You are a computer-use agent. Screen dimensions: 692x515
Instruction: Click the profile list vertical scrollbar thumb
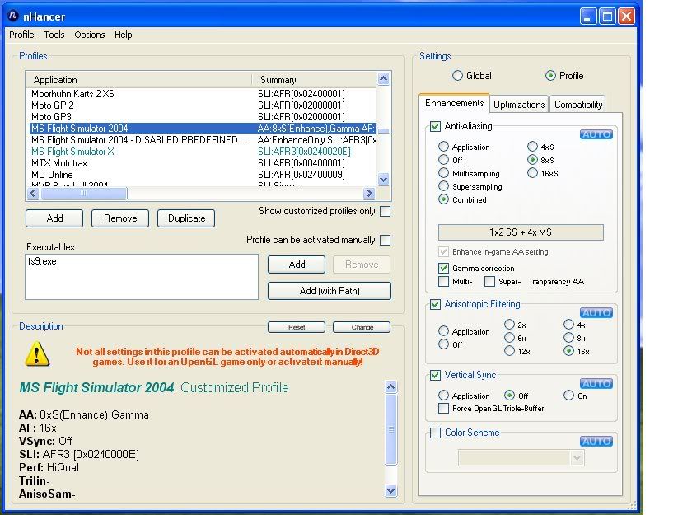point(384,131)
